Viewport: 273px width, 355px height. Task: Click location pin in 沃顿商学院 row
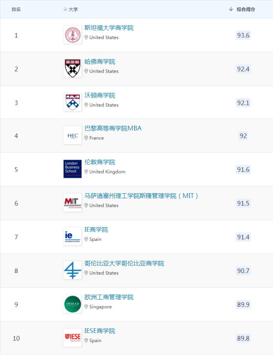(86, 105)
